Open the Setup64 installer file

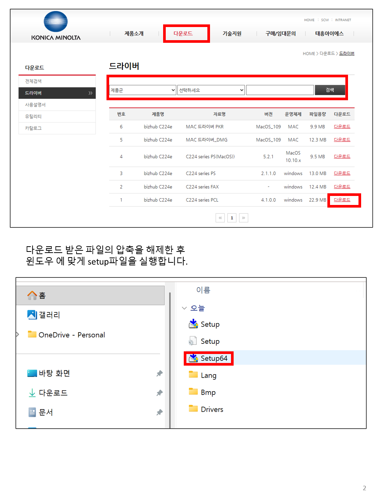point(213,358)
